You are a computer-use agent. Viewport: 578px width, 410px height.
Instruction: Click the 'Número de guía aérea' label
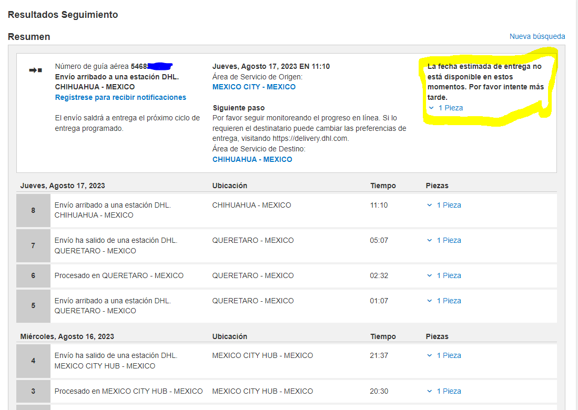92,66
